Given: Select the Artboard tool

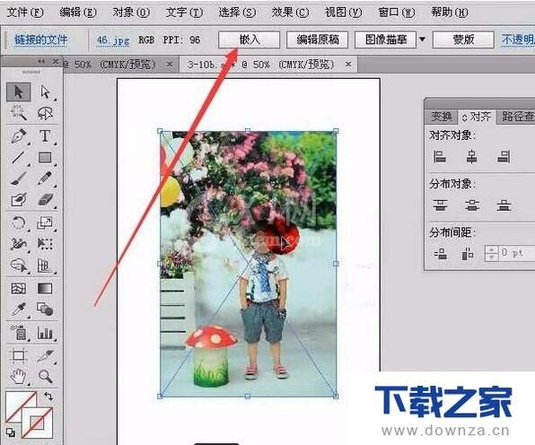Looking at the screenshot, I should (x=19, y=355).
